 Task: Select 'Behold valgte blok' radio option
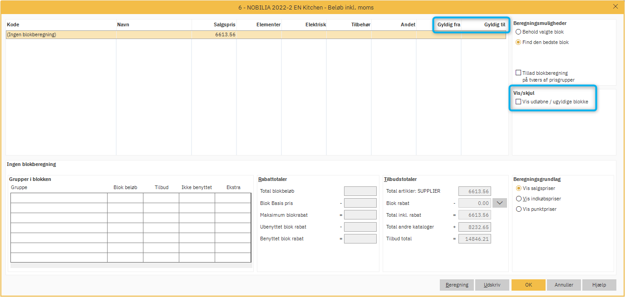[518, 32]
